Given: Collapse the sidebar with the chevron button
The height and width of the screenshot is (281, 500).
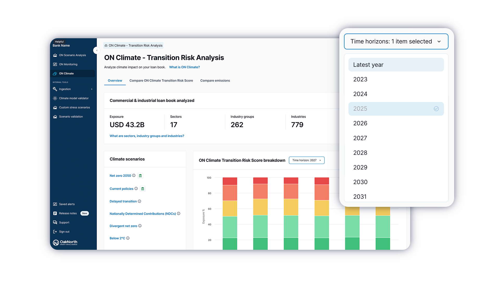Looking at the screenshot, I should pos(97,50).
